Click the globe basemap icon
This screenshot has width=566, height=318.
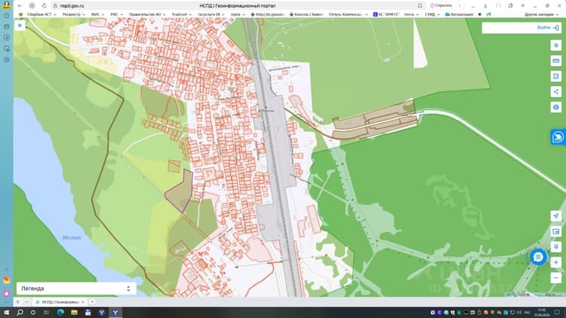(x=556, y=107)
